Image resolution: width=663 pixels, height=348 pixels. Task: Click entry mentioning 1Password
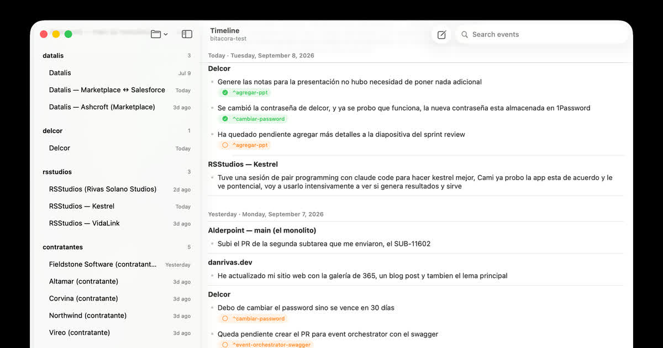pos(404,108)
